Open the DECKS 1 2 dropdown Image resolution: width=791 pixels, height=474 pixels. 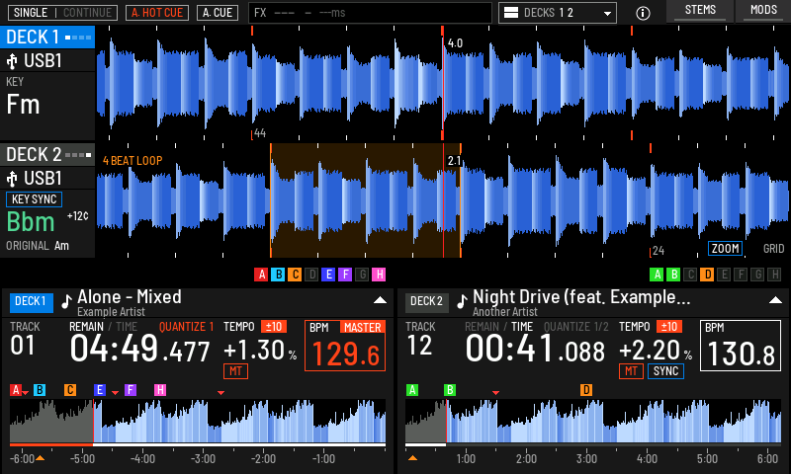point(558,13)
